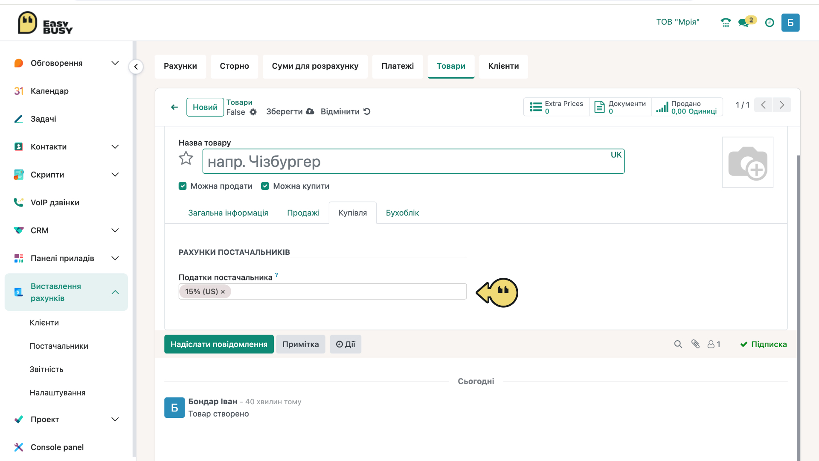Toggle Підписка follow status
The image size is (819, 461).
coord(764,344)
